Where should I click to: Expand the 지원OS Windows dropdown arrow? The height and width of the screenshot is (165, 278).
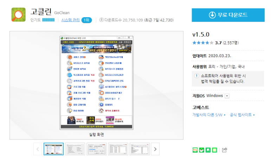[227, 96]
